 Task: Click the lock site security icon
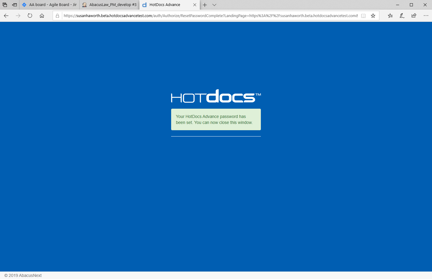coord(57,16)
